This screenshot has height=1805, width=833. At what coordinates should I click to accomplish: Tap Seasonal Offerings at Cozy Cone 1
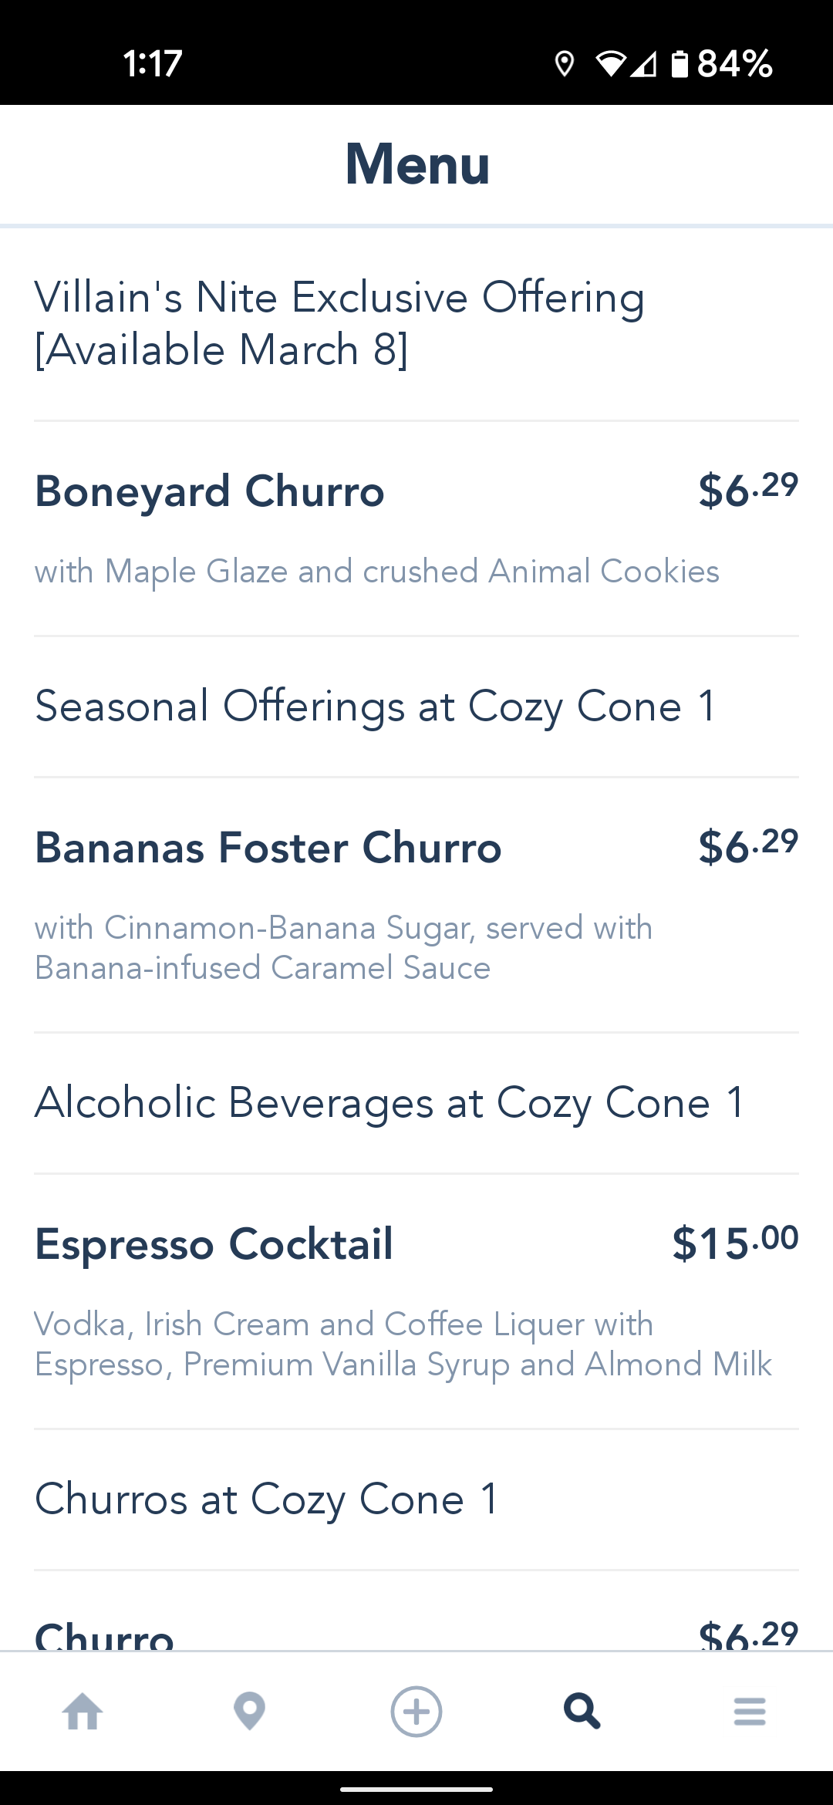click(x=376, y=706)
